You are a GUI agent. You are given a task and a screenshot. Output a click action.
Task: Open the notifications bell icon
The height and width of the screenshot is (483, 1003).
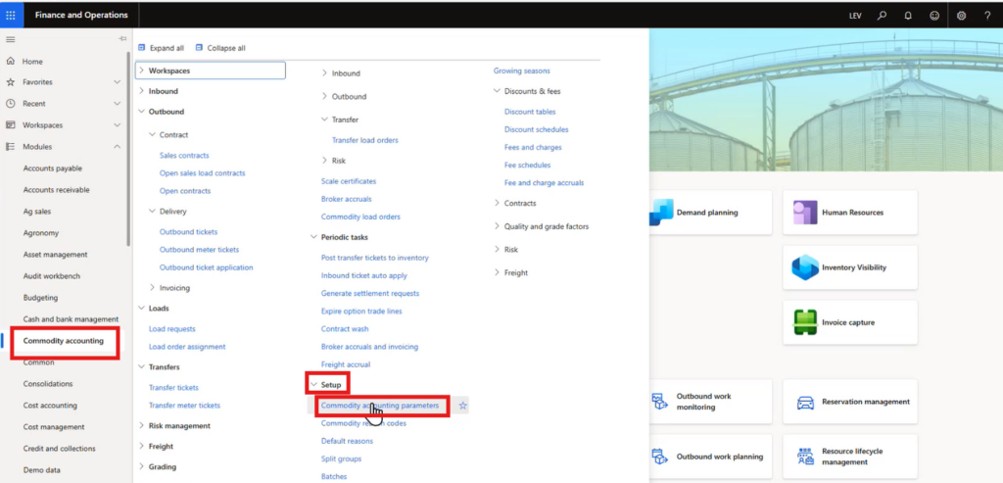tap(908, 16)
